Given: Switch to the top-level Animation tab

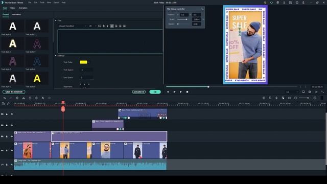Looking at the screenshot, I should point(23,8).
